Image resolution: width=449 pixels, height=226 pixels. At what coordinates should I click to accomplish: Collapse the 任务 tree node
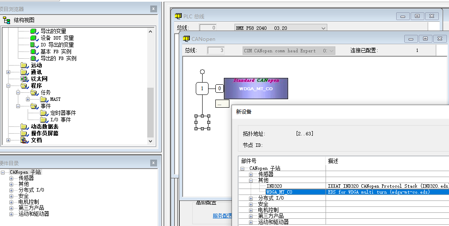(18, 92)
